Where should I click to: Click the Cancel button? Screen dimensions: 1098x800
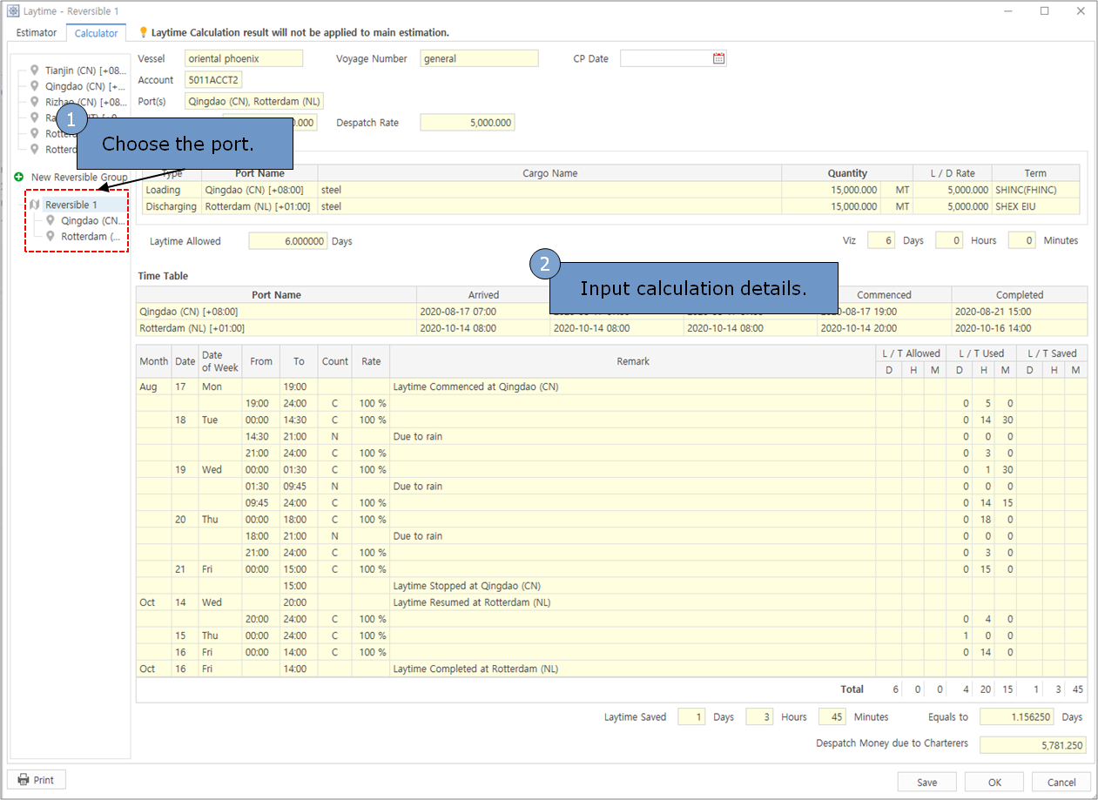click(x=1061, y=782)
